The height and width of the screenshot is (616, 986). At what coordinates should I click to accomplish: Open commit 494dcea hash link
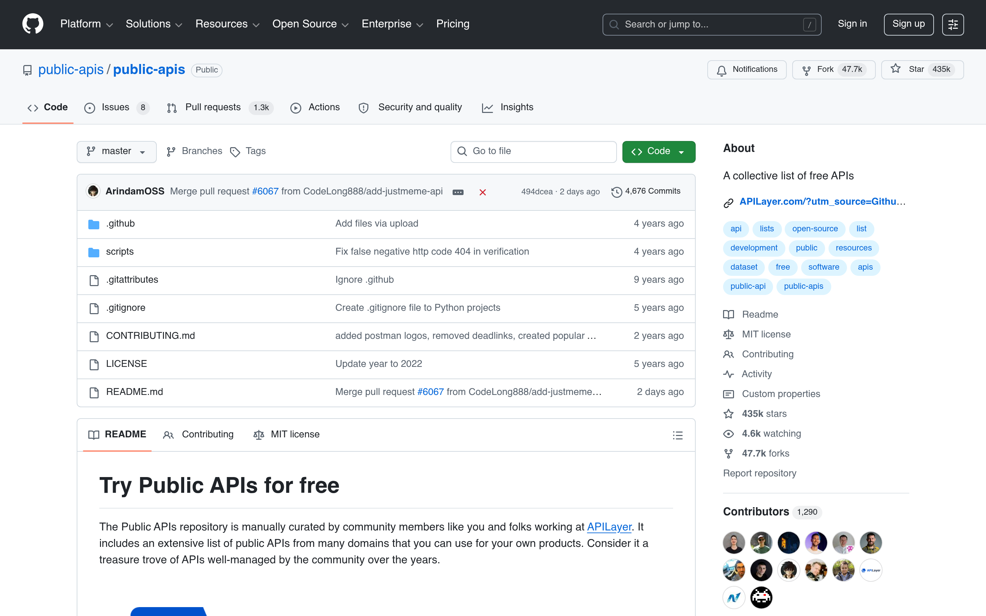(536, 192)
